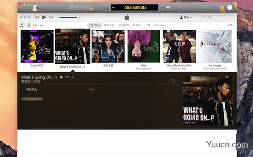Select the 我的音乐 tab
253x157 pixels.
[94, 25]
